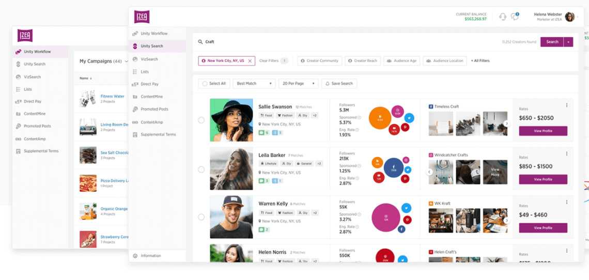Expand the My Campaigns dropdown in the back window
Viewport: 589px width, 280px height.
coord(127,61)
